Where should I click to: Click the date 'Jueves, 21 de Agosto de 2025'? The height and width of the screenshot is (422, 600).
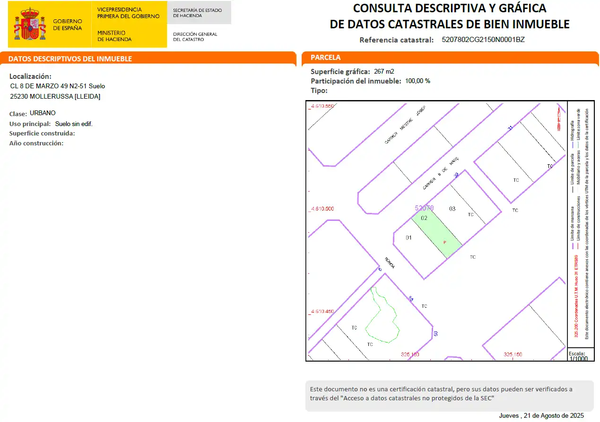[541, 416]
